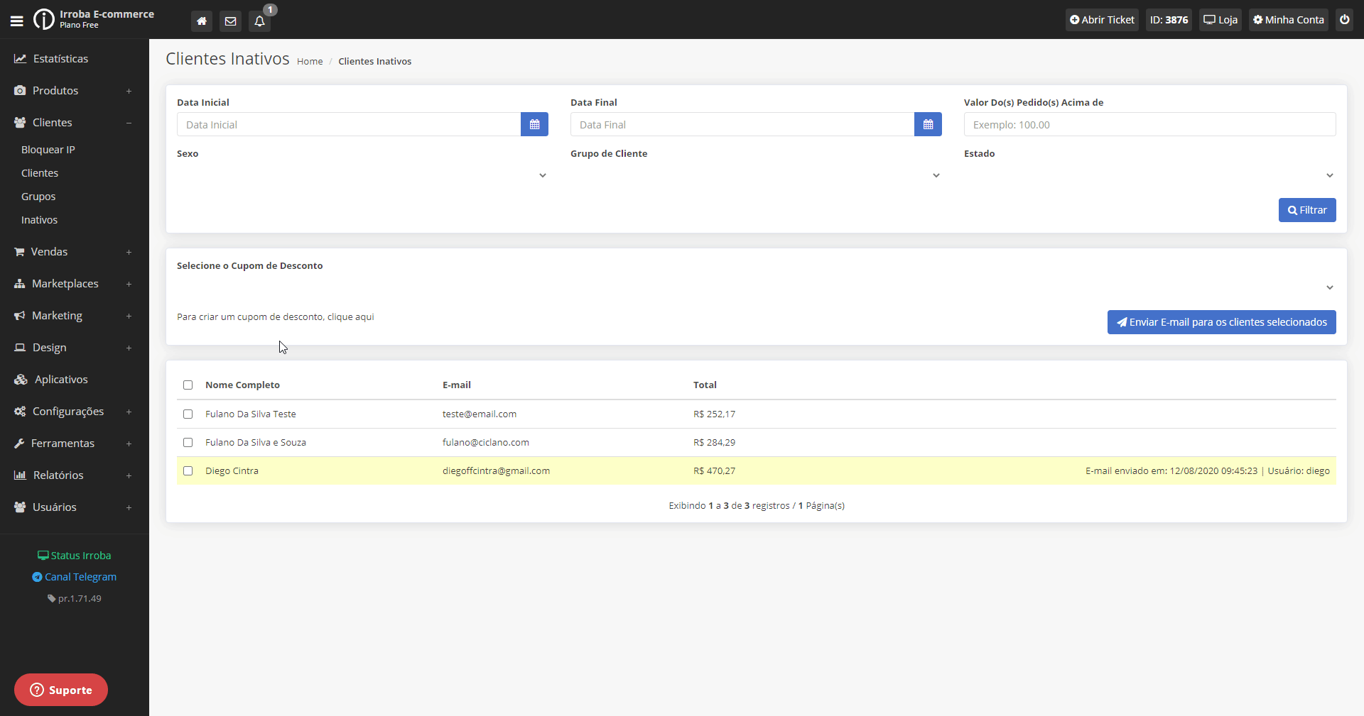Click the ID: 3876 badge

point(1169,20)
